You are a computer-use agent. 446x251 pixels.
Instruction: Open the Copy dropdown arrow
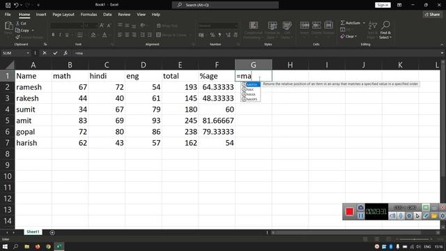click(x=33, y=30)
